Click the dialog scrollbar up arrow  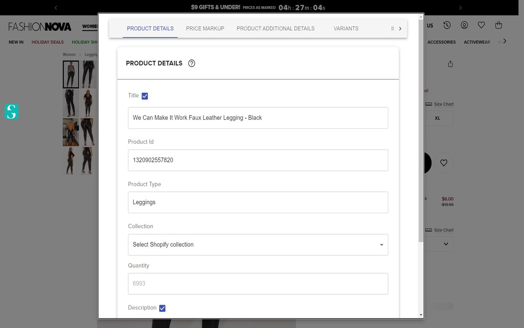click(x=421, y=17)
